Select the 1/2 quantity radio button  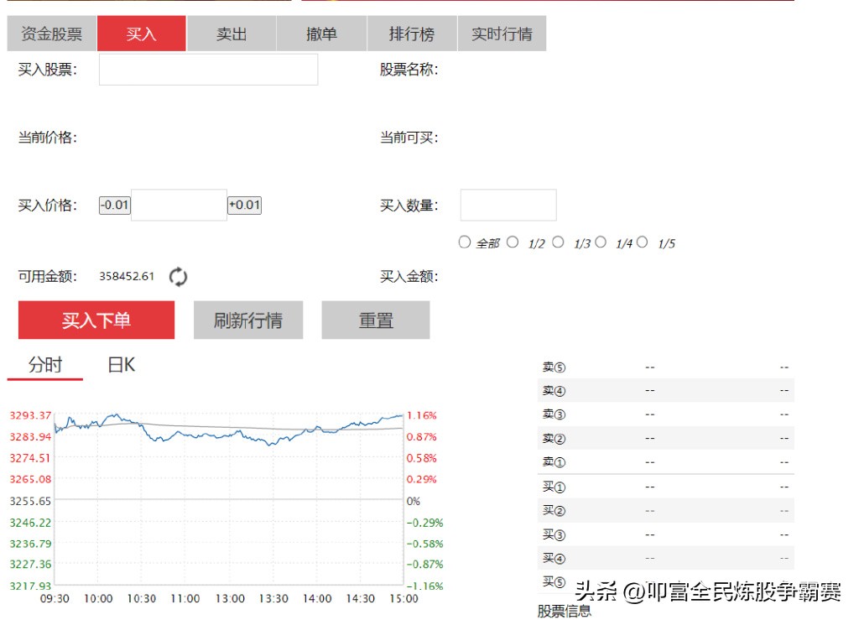tap(513, 242)
